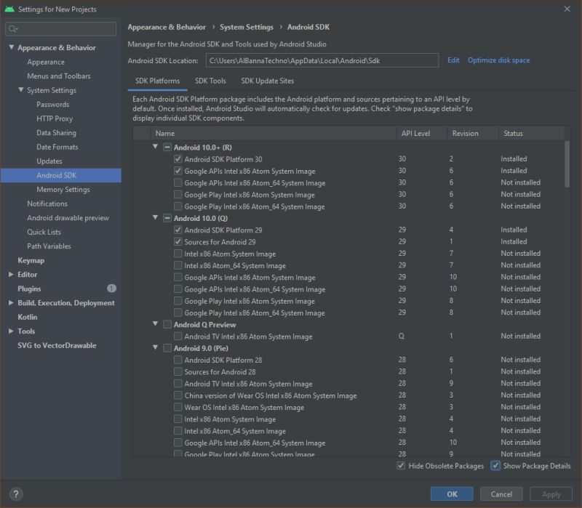
Task: Uncheck Sources for Android 29
Action: pyautogui.click(x=178, y=242)
